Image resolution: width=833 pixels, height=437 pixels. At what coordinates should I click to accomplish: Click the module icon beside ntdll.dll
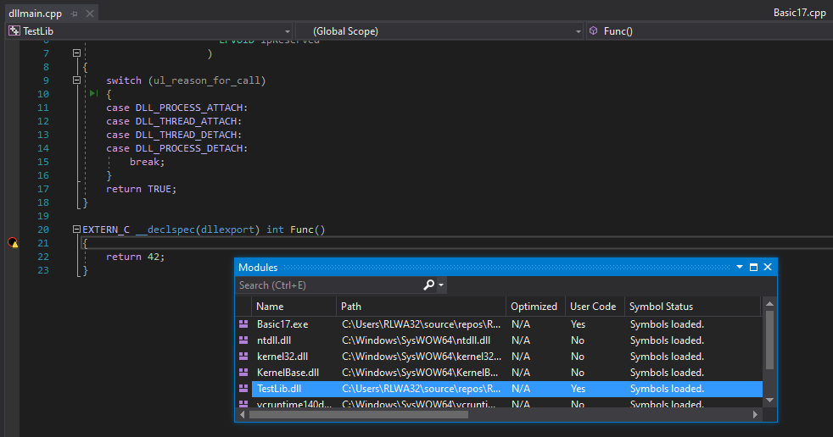coord(243,340)
